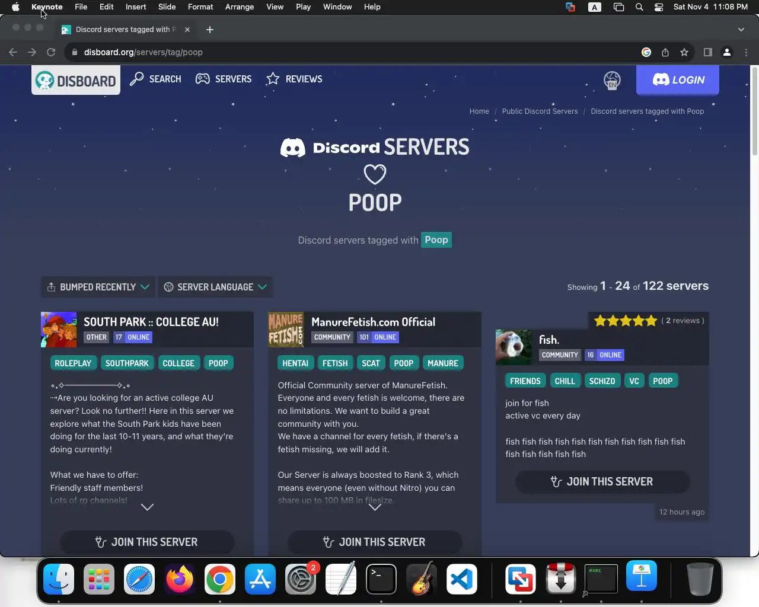Open System Settings from the dock
The image size is (759, 607).
pyautogui.click(x=301, y=579)
